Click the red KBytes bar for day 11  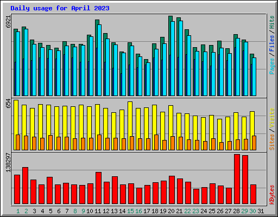[x=98, y=188]
